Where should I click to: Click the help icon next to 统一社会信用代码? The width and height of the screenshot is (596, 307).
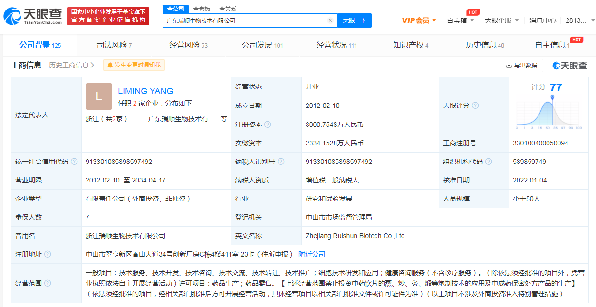tap(74, 162)
